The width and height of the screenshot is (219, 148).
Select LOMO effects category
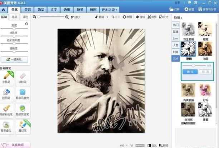point(176,39)
